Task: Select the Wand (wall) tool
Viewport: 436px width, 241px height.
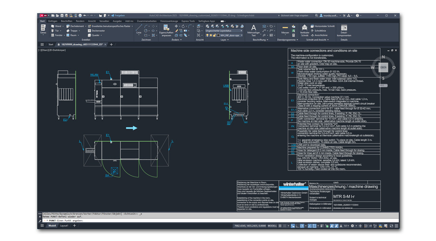Action: pyautogui.click(x=56, y=26)
